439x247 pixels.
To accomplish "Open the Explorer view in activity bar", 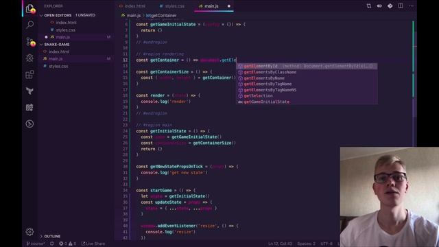I will click(x=29, y=9).
